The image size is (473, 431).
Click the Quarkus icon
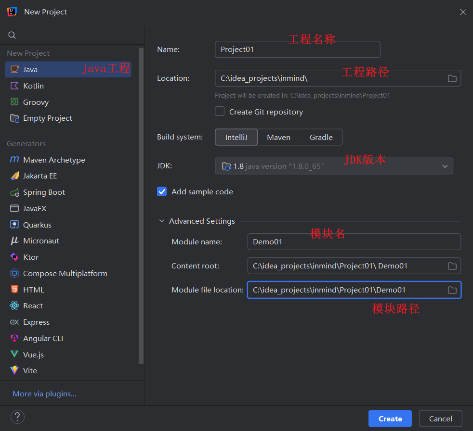[x=14, y=225]
